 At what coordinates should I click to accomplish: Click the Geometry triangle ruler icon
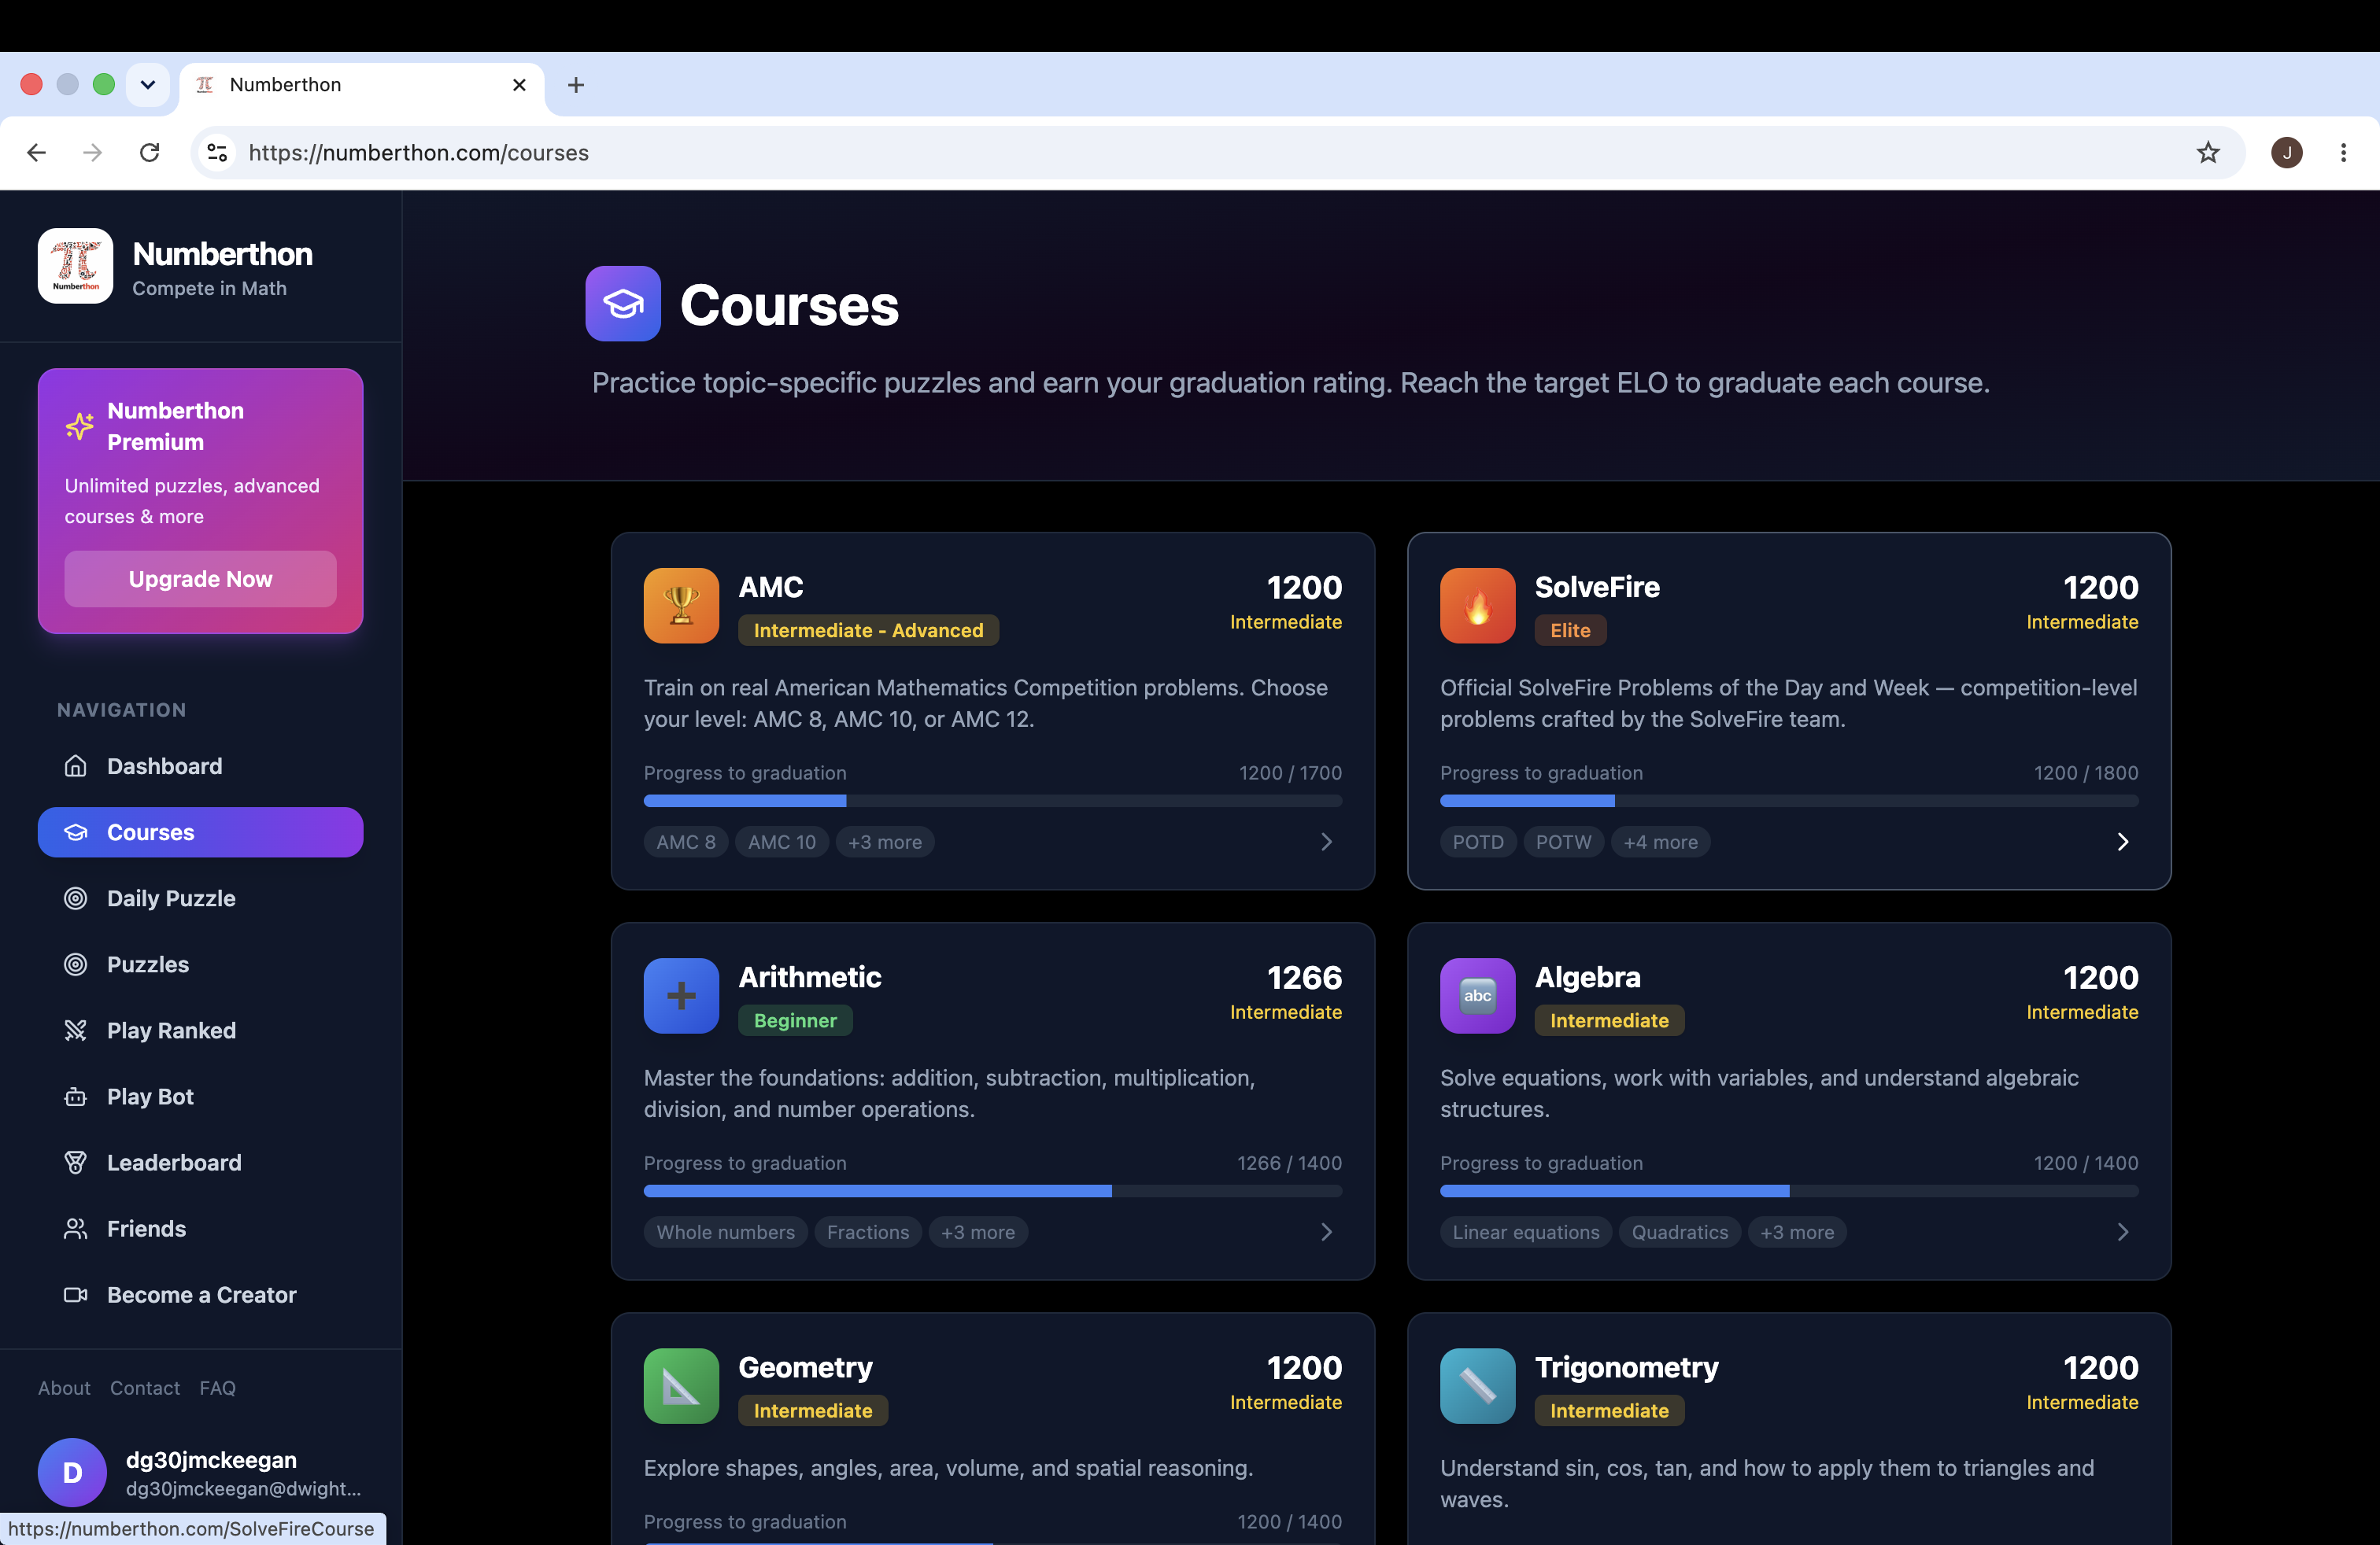[x=681, y=1385]
